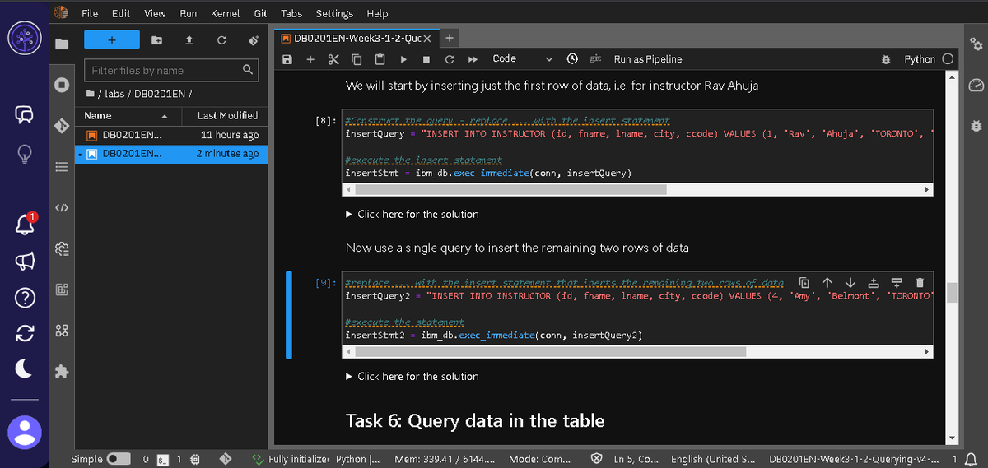Click the git button in notebook toolbar
This screenshot has width=988, height=468.
(595, 59)
